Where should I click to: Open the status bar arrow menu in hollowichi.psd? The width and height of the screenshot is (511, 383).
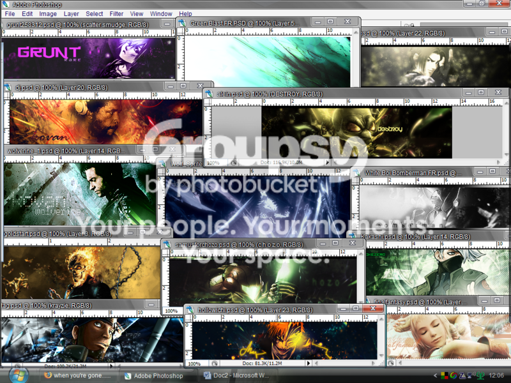(309, 363)
